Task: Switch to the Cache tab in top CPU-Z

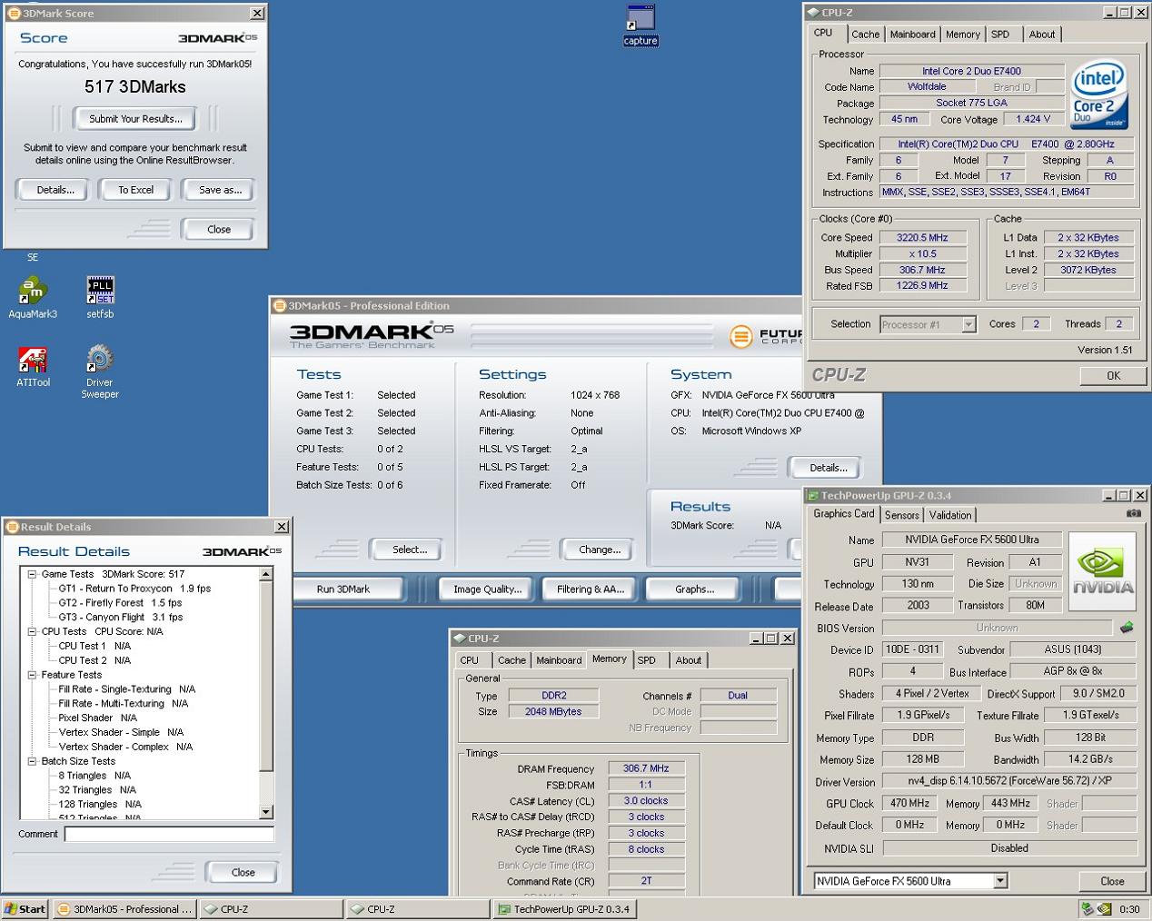Action: (x=865, y=35)
